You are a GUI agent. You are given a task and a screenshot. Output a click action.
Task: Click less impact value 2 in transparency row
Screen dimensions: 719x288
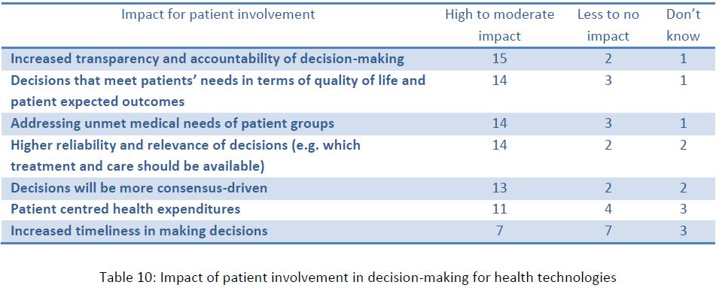click(x=608, y=59)
